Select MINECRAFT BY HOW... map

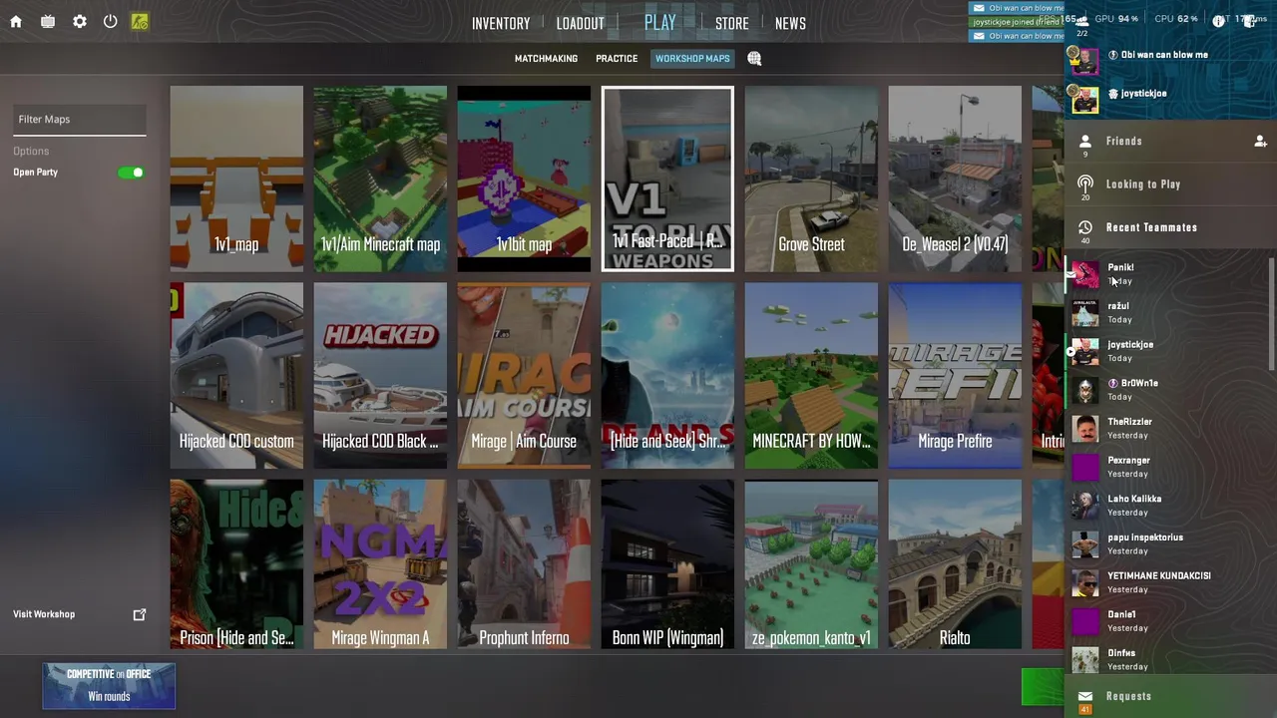click(811, 376)
